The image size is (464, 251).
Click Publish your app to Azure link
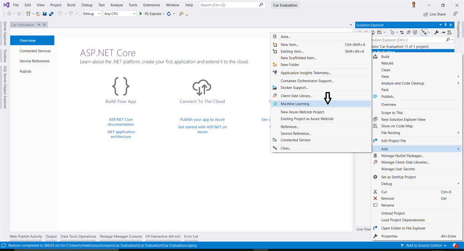point(203,120)
